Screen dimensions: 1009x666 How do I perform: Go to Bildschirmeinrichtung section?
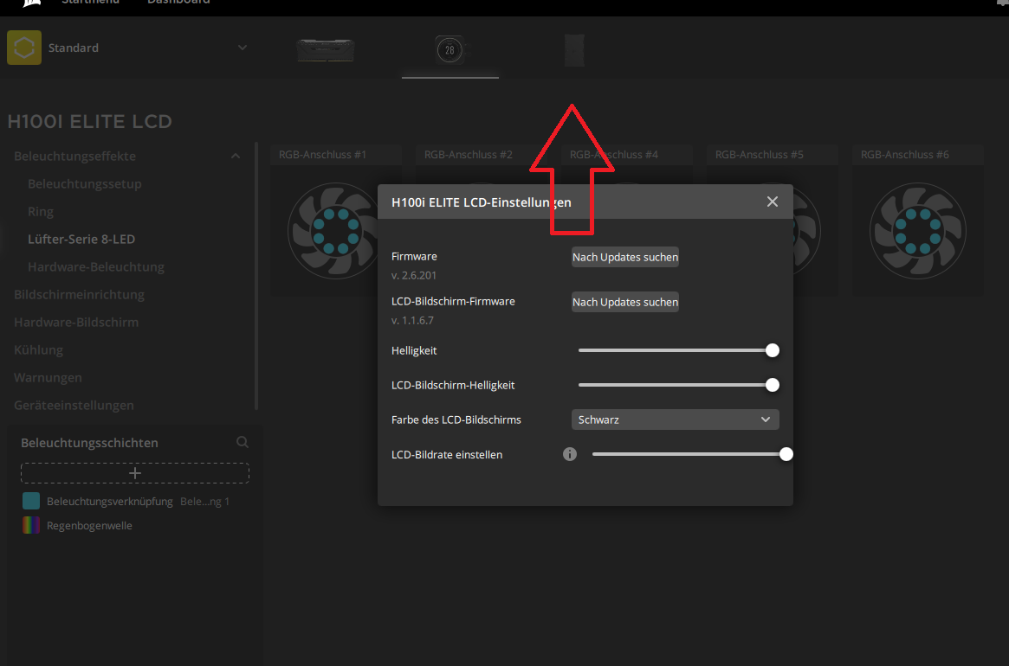pos(79,294)
